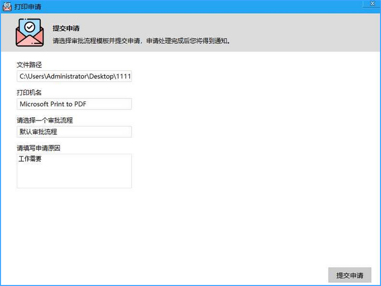Click the 文件路径 path input field
The image size is (381, 286).
coord(74,76)
